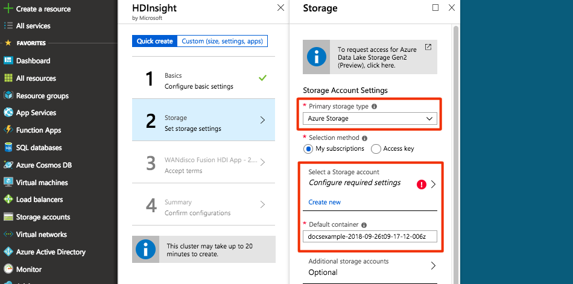Select step 4 Summary Confirm configurations

tap(203, 204)
